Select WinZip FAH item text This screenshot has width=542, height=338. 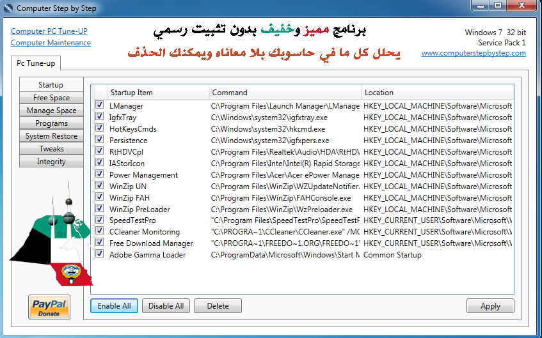(x=129, y=198)
